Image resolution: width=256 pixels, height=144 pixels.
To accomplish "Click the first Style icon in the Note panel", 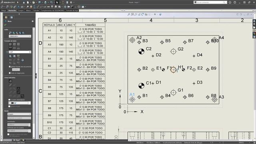I will (x=10, y=33).
